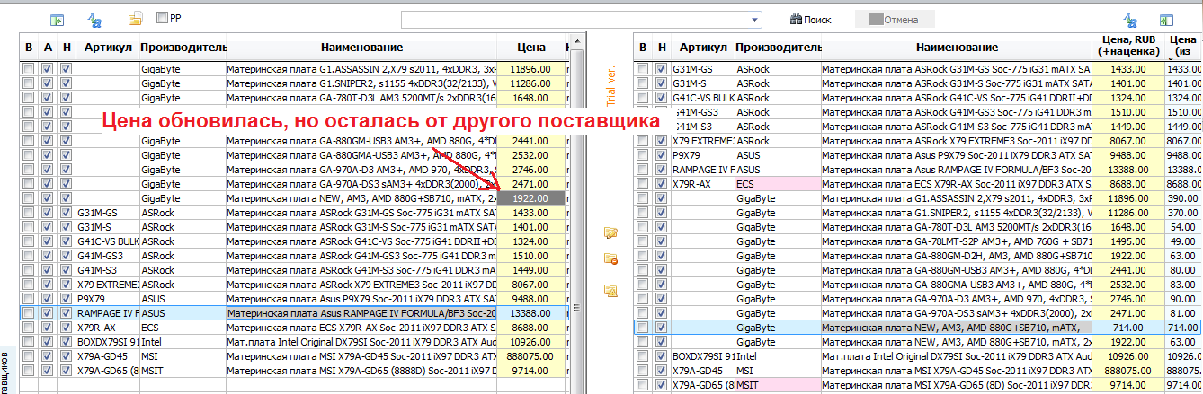This screenshot has height=394, width=1203.
Task: Click X79 EXTREME3 ASRock name cell, right table
Action: tap(957, 141)
